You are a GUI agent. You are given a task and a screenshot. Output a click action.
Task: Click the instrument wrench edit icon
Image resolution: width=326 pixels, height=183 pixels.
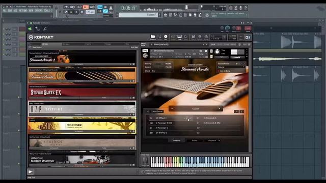point(145,51)
